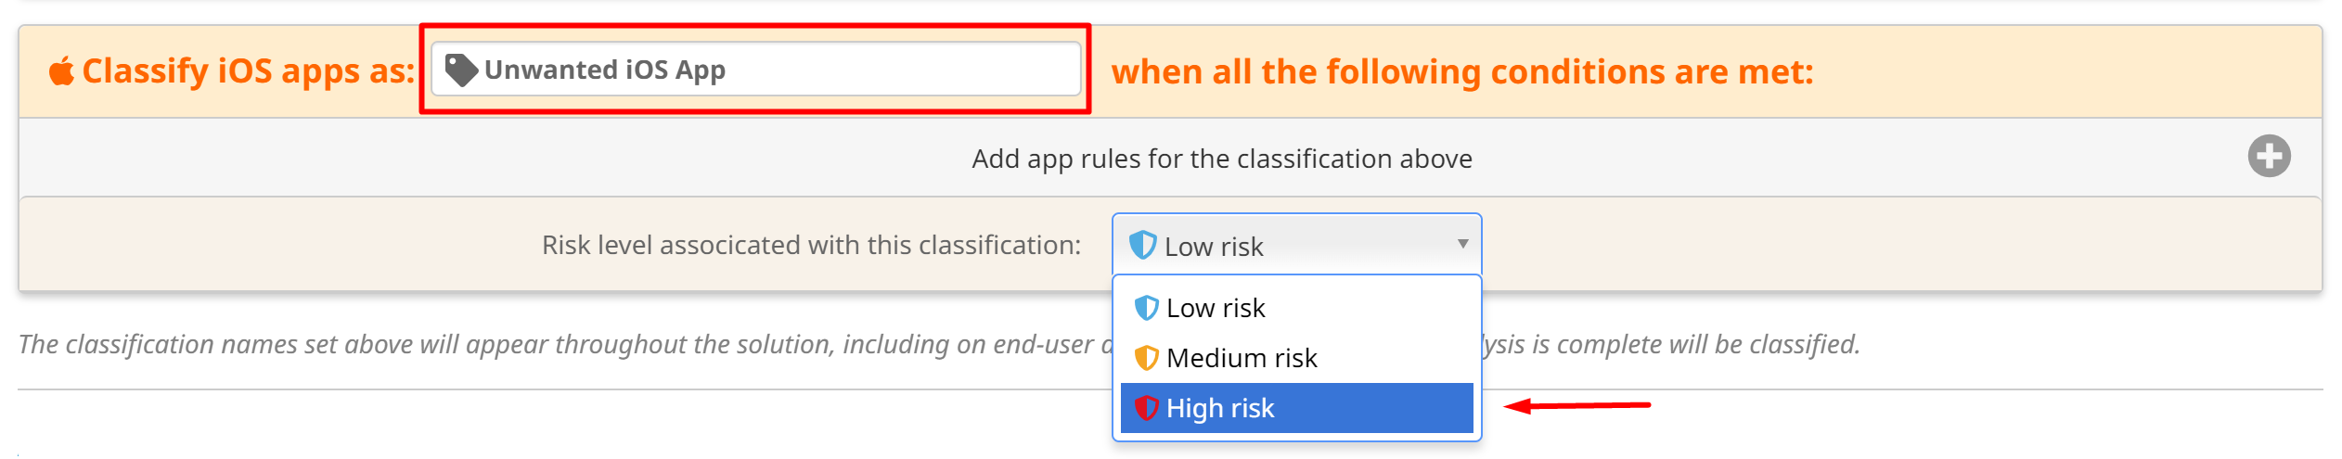Click the italic classification names note
The image size is (2342, 459).
pyautogui.click(x=557, y=344)
